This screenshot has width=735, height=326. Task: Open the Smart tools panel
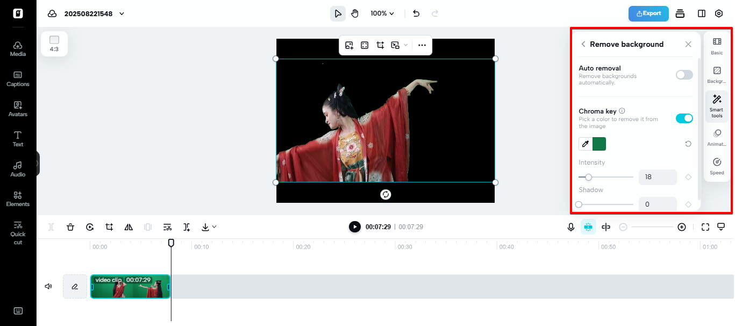point(717,106)
